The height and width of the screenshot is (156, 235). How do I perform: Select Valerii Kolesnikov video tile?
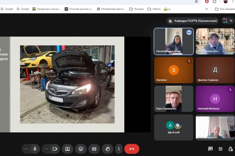tap(215, 41)
